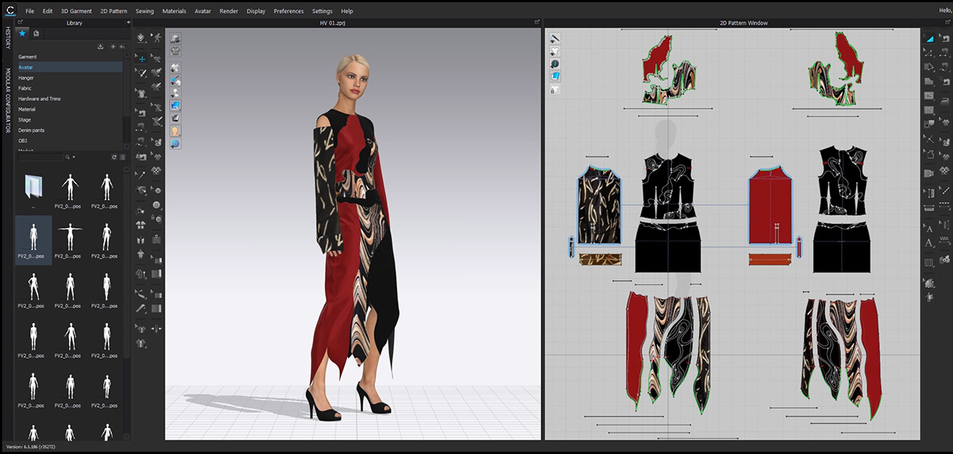953x454 pixels.
Task: Toggle the blue textured surface display in 3D view
Action: [175, 105]
